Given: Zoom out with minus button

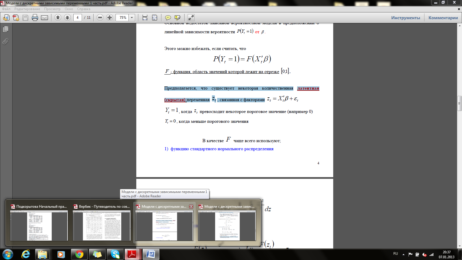Looking at the screenshot, I should [100, 18].
